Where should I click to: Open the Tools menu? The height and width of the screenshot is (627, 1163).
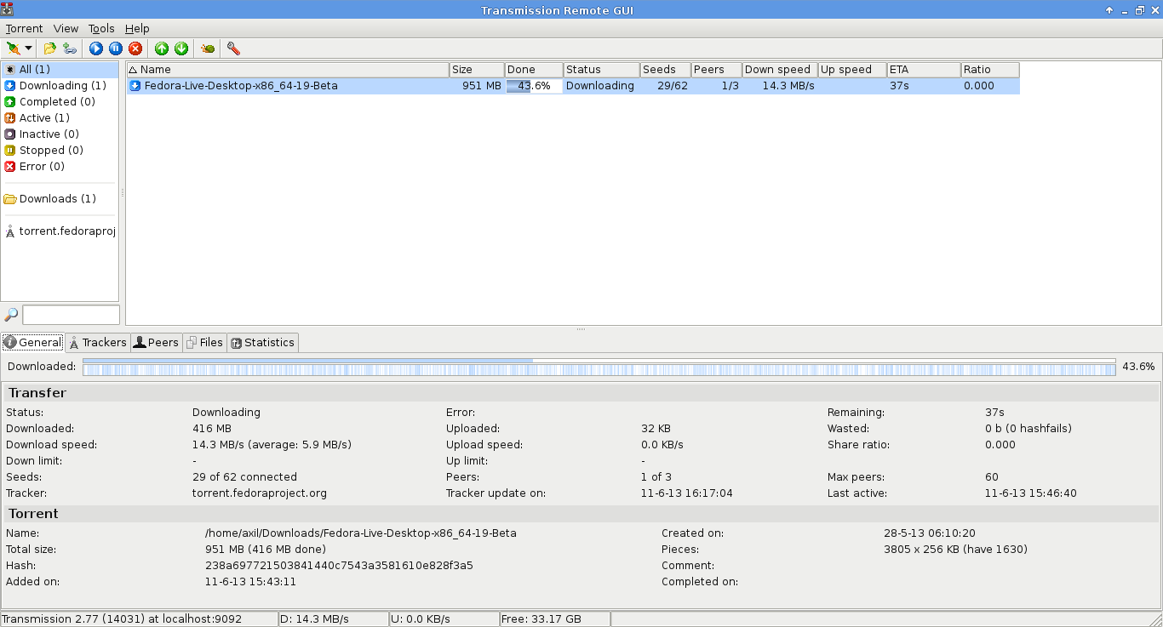101,28
